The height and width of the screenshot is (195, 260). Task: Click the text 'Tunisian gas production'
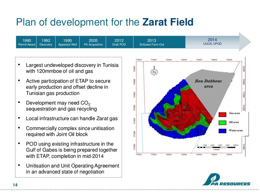53,93
